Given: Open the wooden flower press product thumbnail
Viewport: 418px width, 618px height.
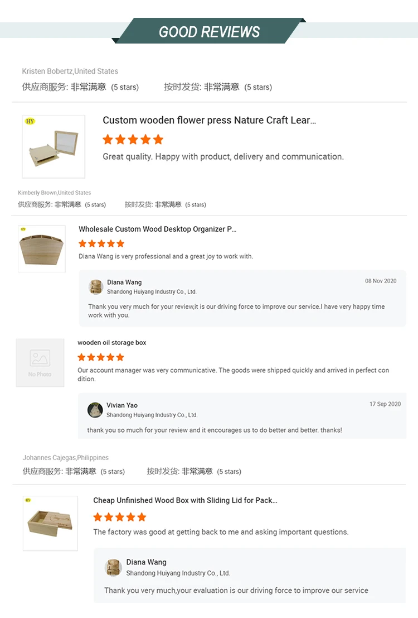Looking at the screenshot, I should [54, 147].
